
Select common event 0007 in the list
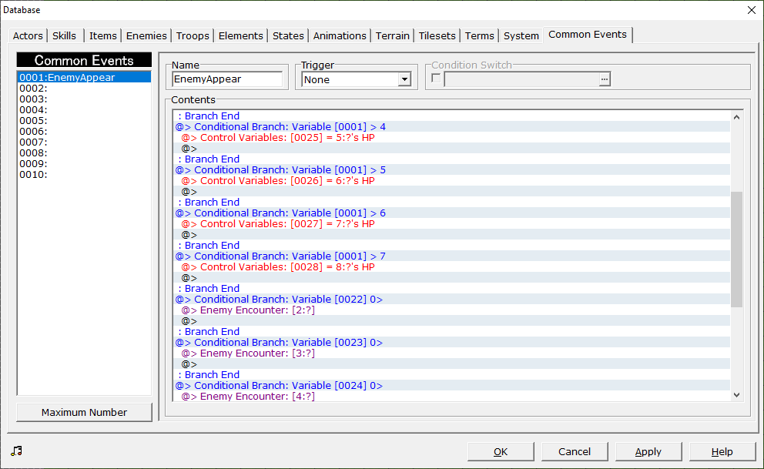coord(84,142)
